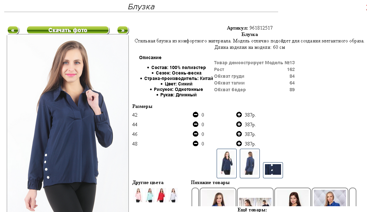Choose the pink color variant
367x212 pixels.
pos(138,195)
